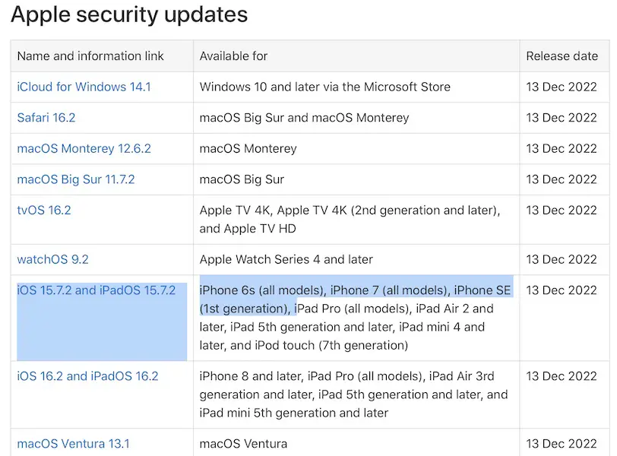Image resolution: width=617 pixels, height=456 pixels.
Task: Click the Apple security updates heading
Action: 129,14
